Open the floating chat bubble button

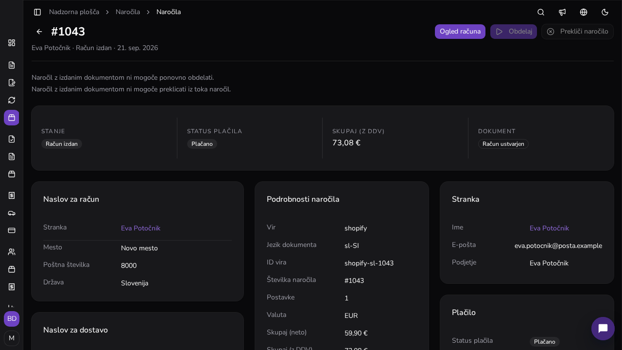coord(603,329)
